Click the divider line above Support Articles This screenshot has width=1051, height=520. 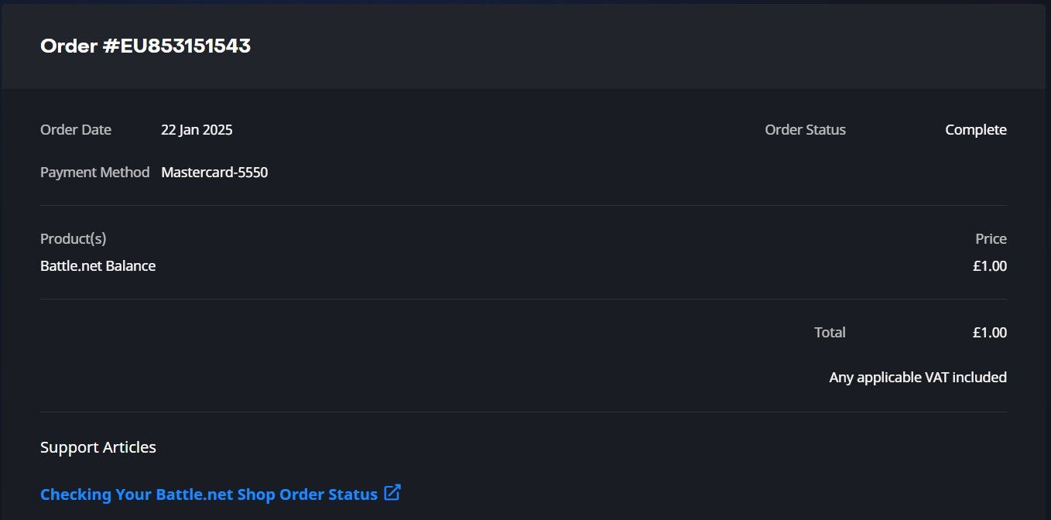tap(523, 412)
